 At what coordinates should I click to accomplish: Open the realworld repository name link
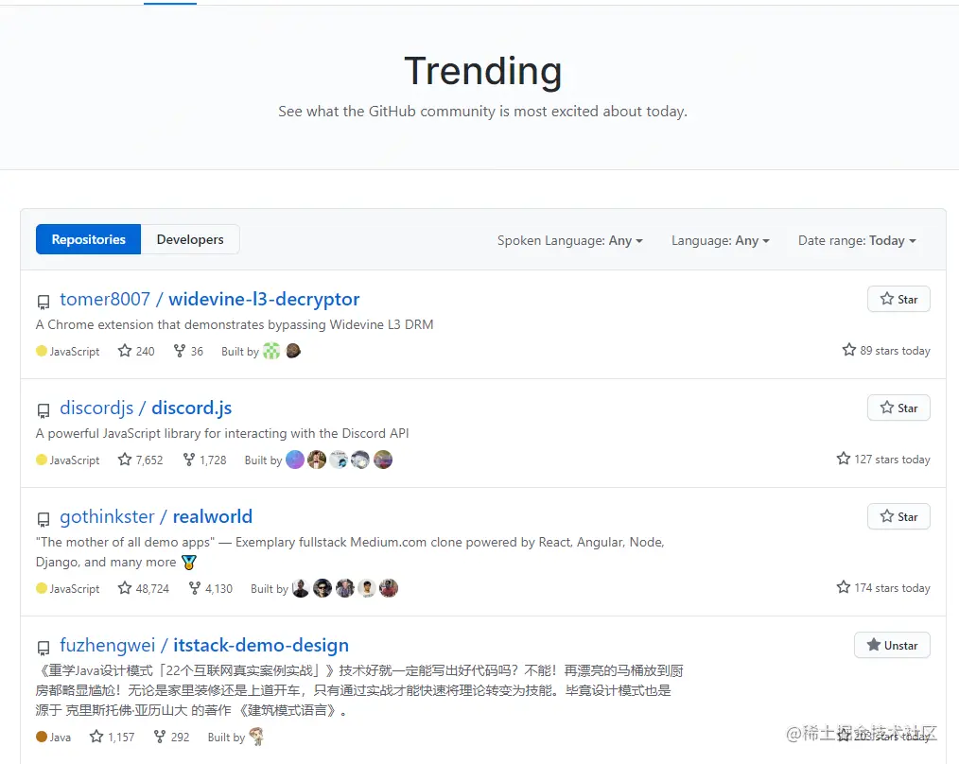212,517
